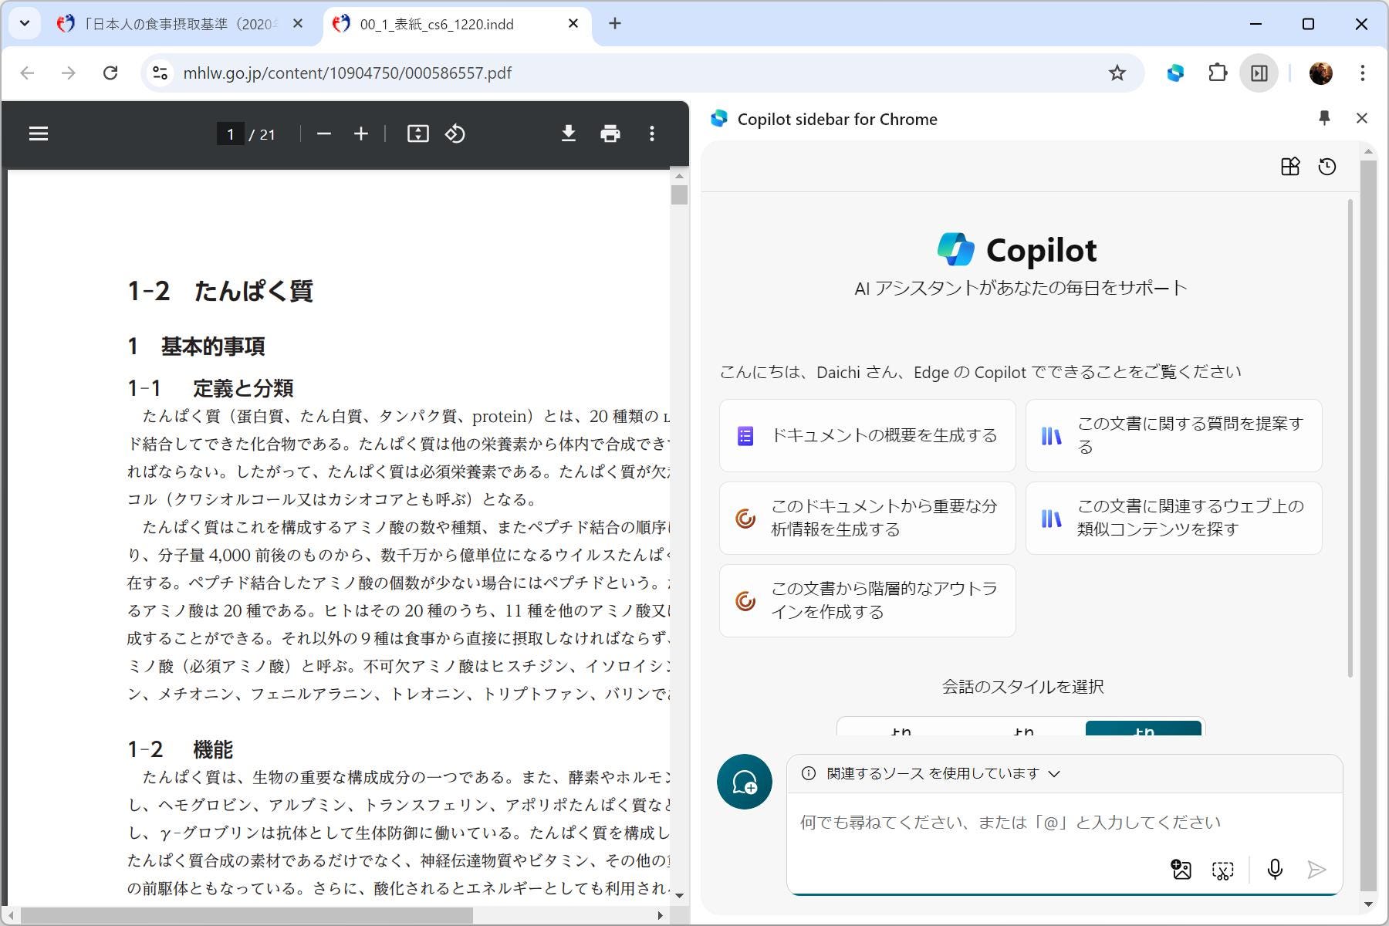Choose この文書から階層的なアウトラインを作成する
The width and height of the screenshot is (1389, 926).
pos(867,600)
